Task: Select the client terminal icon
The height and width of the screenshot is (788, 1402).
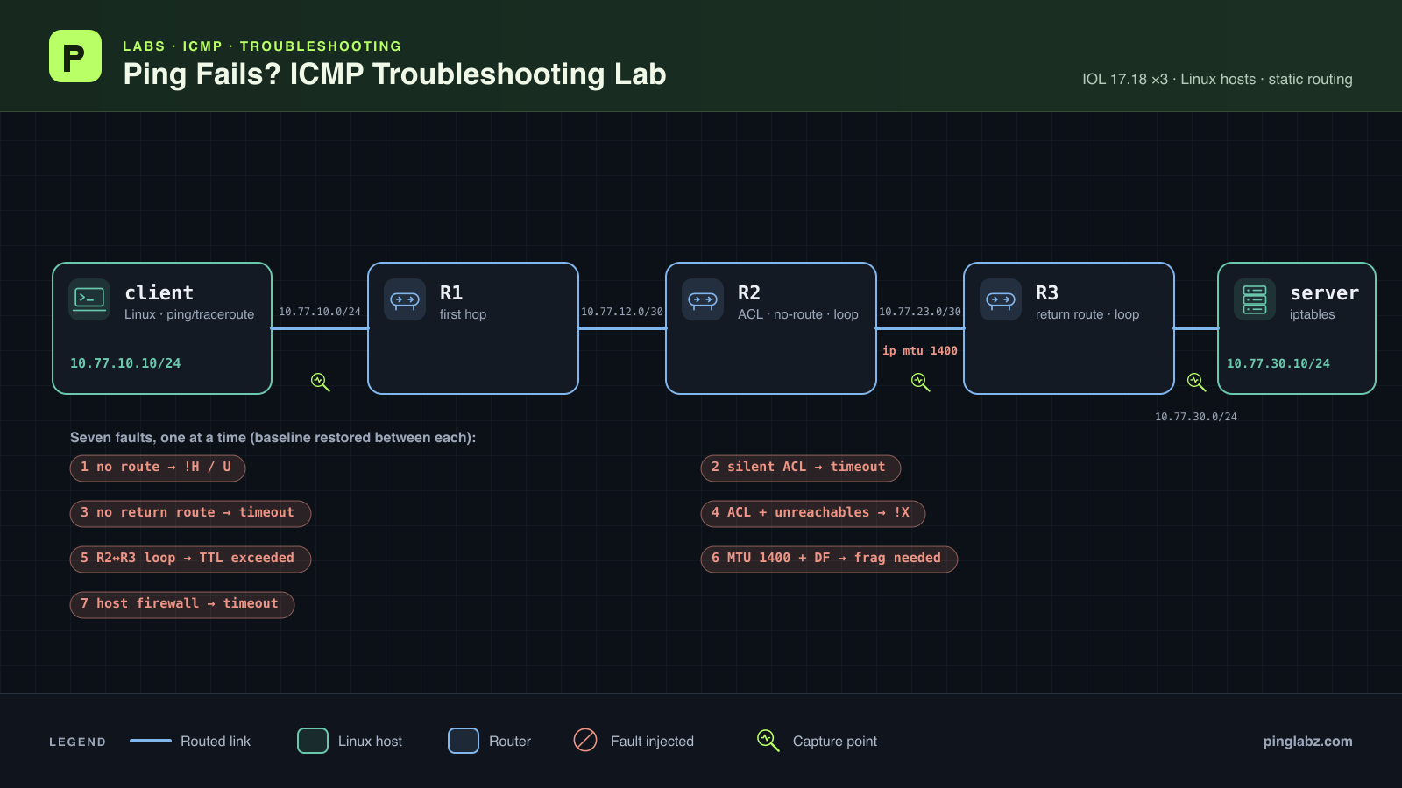Action: pos(89,299)
